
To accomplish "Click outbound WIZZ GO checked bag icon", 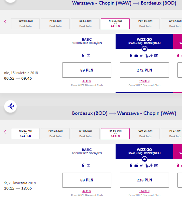I will click(x=136, y=56).
